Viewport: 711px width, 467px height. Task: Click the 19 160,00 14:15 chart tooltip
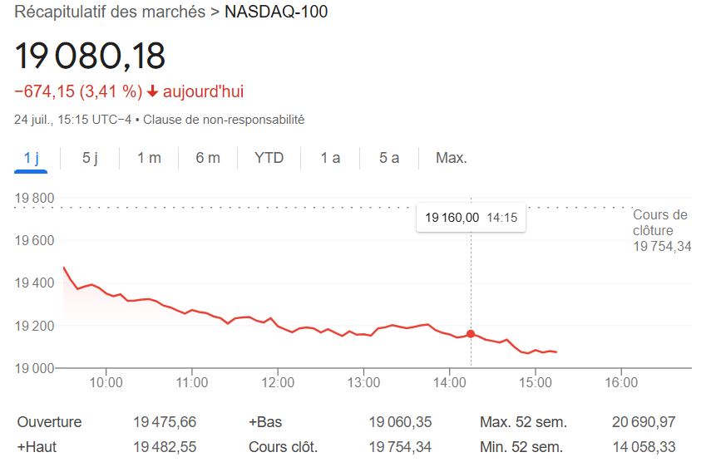[x=471, y=218]
